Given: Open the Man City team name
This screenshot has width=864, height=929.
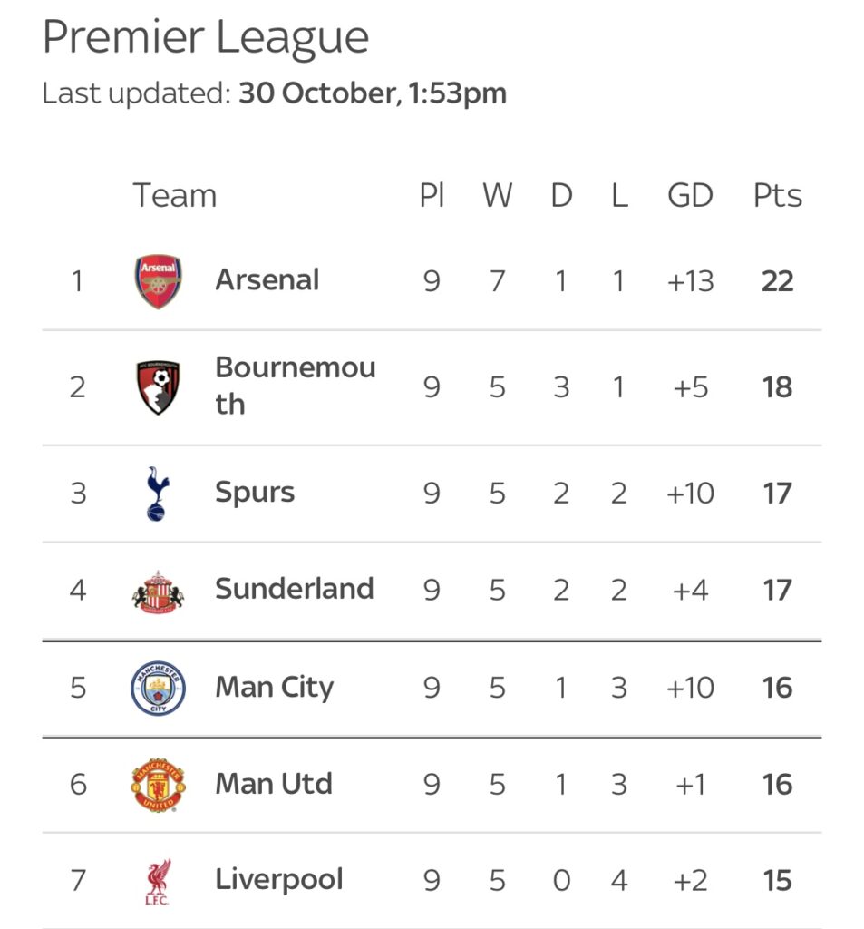Looking at the screenshot, I should point(274,688).
